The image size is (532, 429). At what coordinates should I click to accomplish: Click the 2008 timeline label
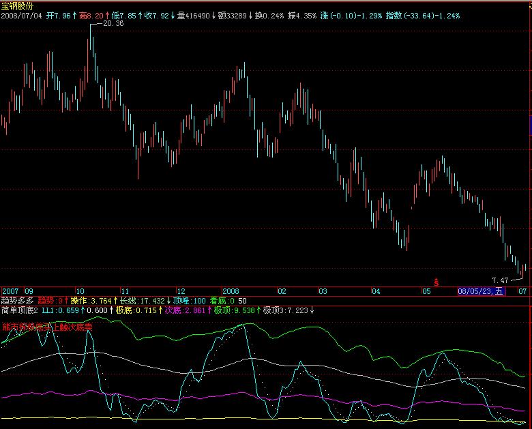click(x=231, y=291)
